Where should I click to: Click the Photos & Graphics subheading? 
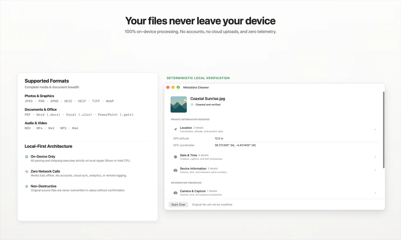tap(39, 96)
